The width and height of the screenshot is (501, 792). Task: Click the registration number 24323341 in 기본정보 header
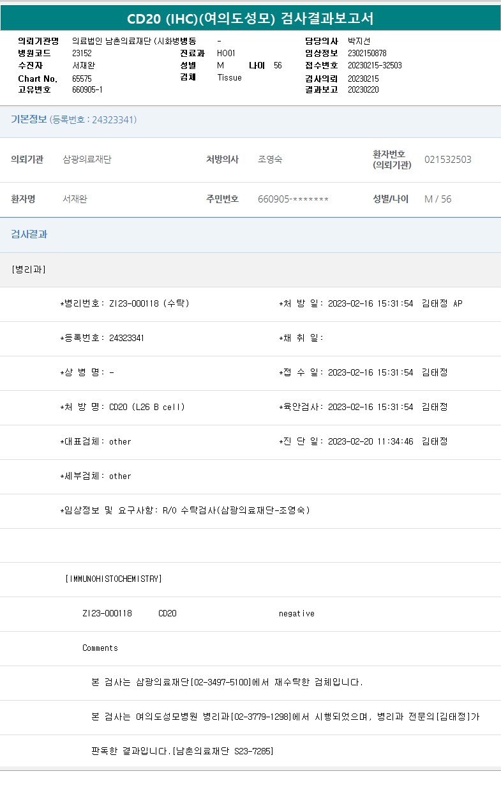click(114, 120)
